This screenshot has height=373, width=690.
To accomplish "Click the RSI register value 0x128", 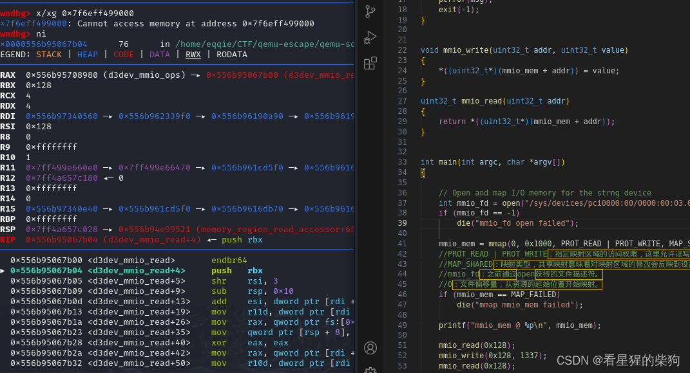I will pos(39,127).
